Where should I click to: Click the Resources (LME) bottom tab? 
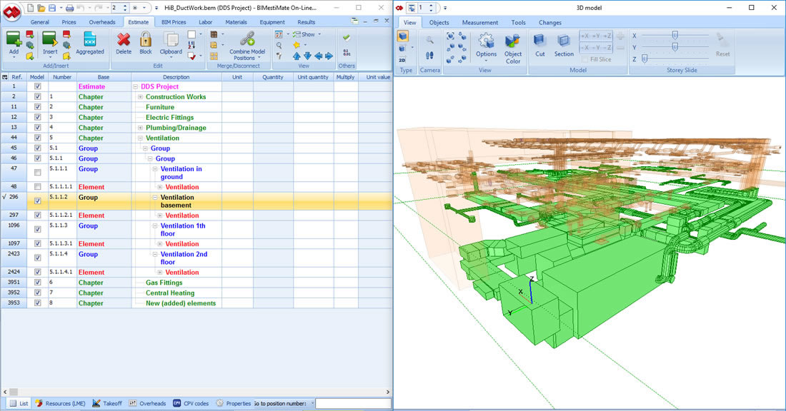coord(60,403)
